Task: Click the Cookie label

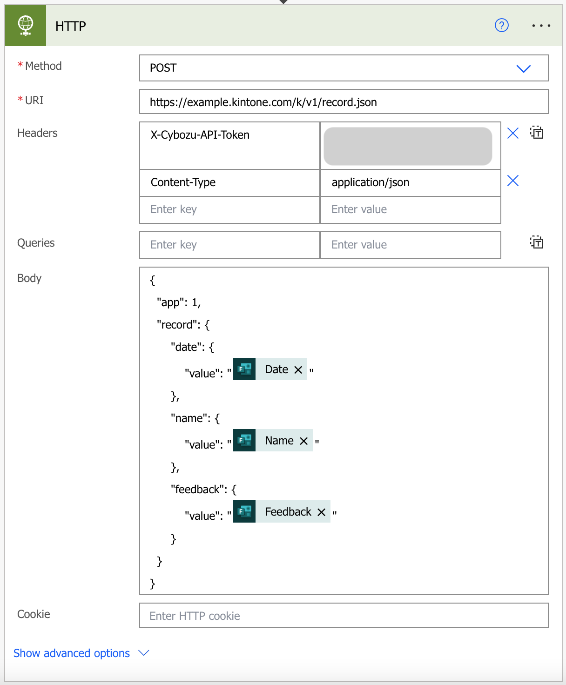Action: point(34,614)
